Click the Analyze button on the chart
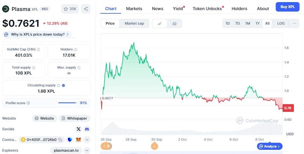This screenshot has height=154, width=304. (269, 146)
